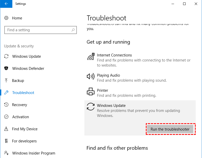Open the Troubleshoot settings page
The image size is (202, 158).
[x=23, y=93]
